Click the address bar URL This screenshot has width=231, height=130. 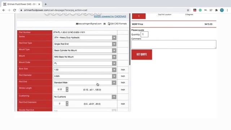tap(56, 10)
